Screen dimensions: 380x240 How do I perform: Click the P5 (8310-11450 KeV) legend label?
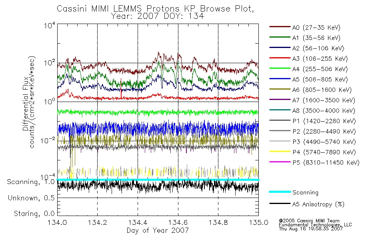click(x=326, y=163)
